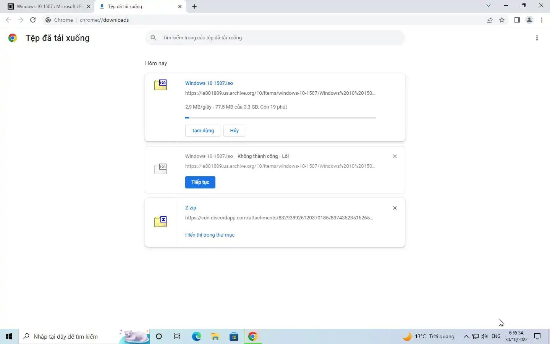Click the Z.zip archive file icon
Viewport: 550px width, 344px height.
click(160, 222)
